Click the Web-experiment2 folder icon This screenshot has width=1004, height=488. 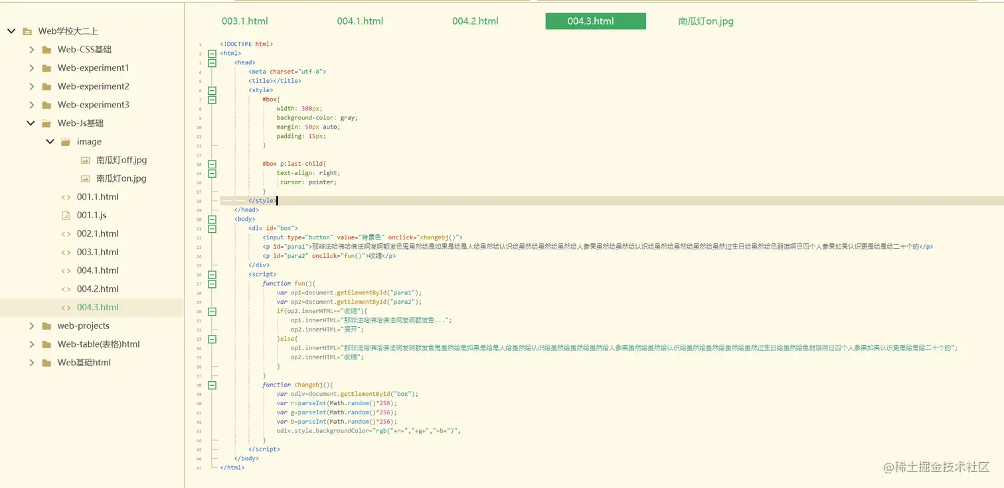[x=46, y=86]
